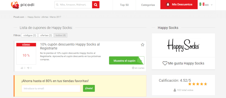Filter coupons by ofertas (2)

click(x=46, y=35)
